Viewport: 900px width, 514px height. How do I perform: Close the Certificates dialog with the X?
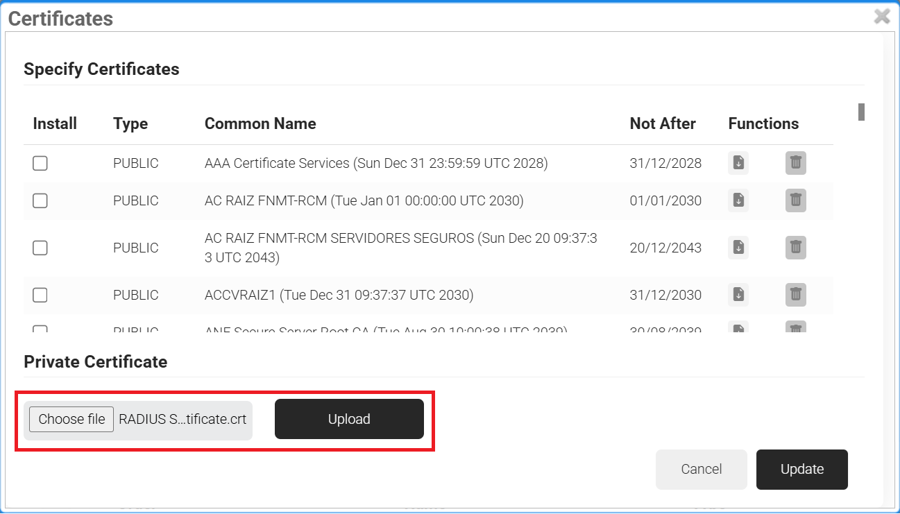[882, 17]
